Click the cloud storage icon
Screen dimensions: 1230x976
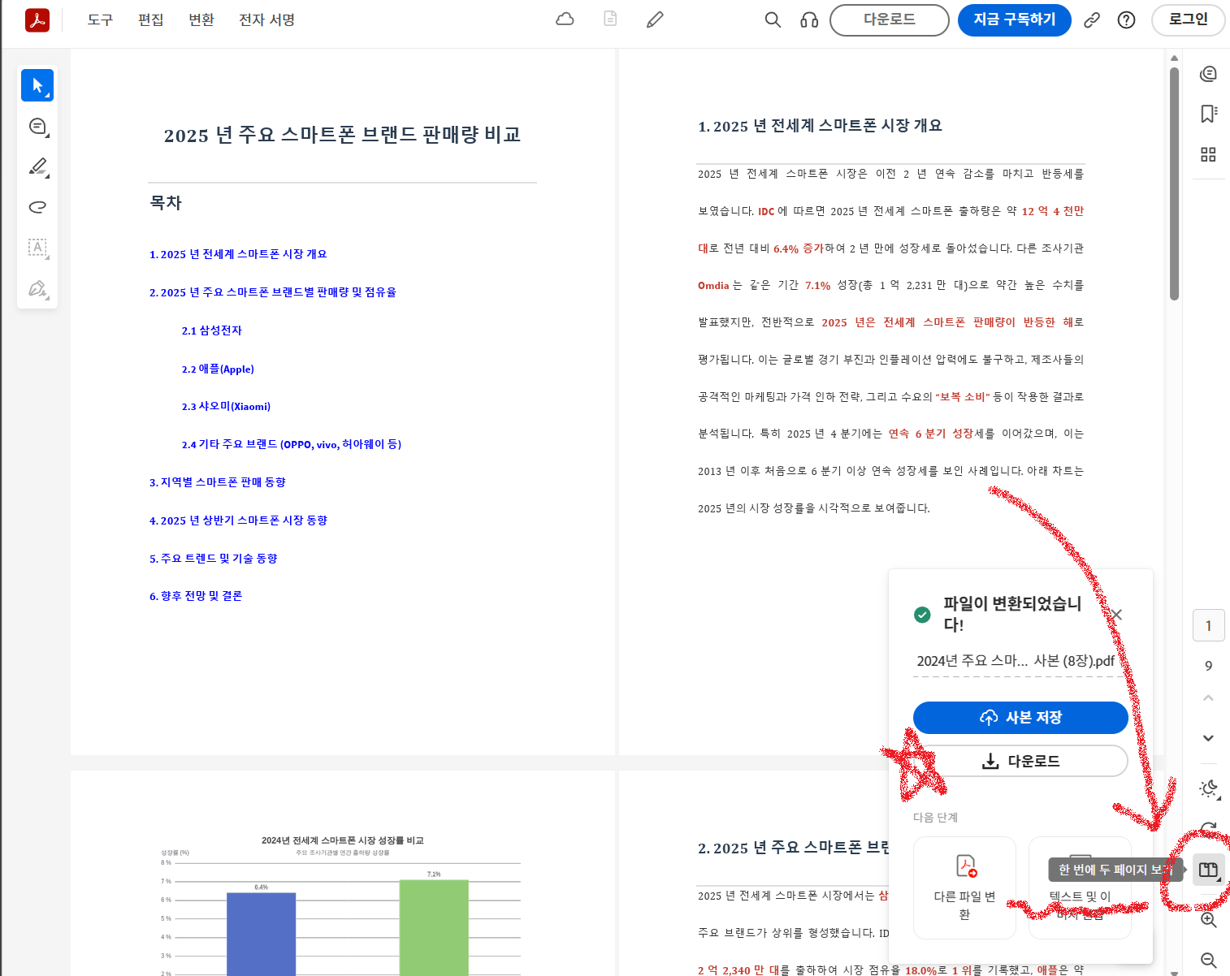tap(565, 19)
